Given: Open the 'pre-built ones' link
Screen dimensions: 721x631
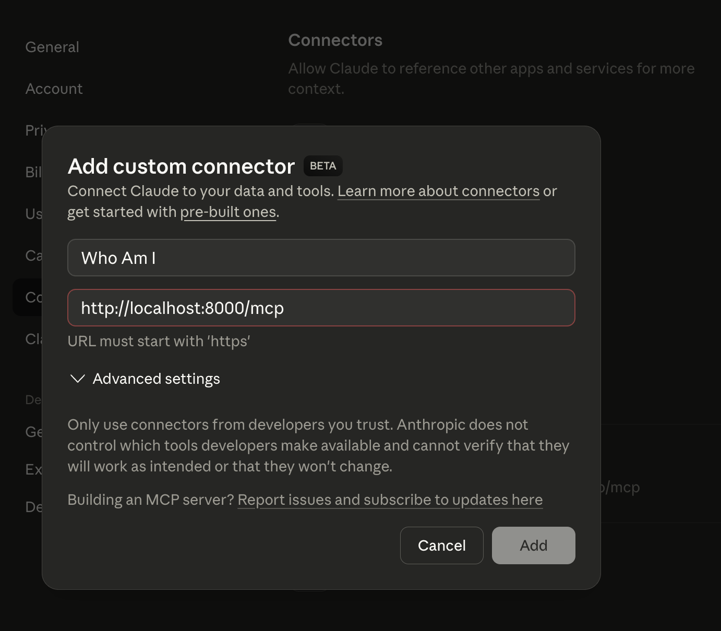Looking at the screenshot, I should pyautogui.click(x=228, y=212).
